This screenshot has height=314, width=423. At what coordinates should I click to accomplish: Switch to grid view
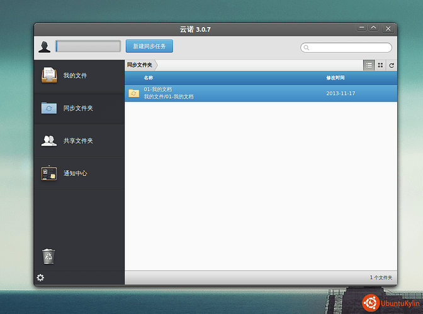pyautogui.click(x=380, y=65)
